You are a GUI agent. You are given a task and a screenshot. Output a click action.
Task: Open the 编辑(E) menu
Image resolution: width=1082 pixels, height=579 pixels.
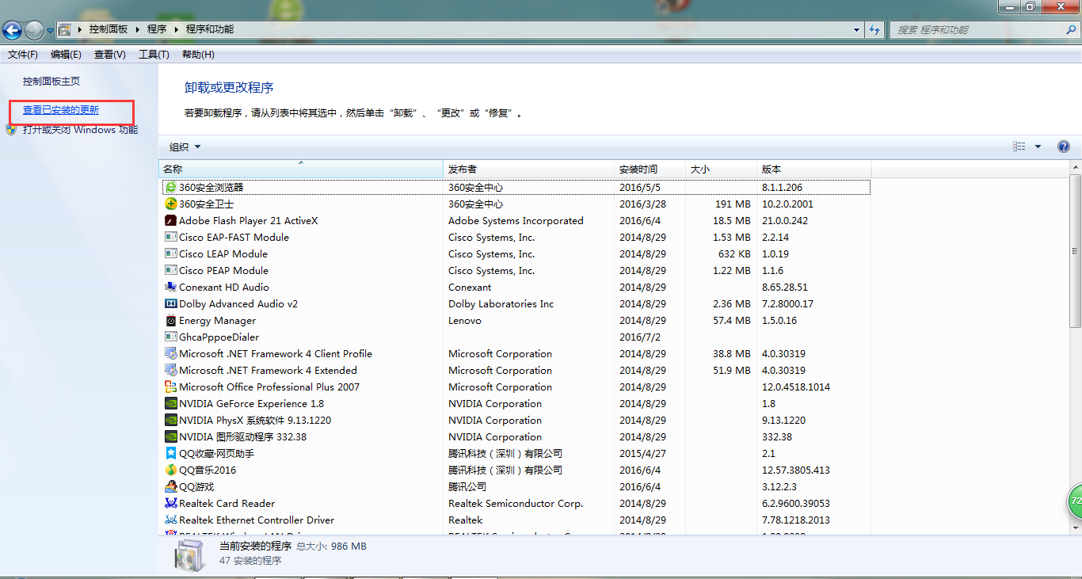pos(66,55)
